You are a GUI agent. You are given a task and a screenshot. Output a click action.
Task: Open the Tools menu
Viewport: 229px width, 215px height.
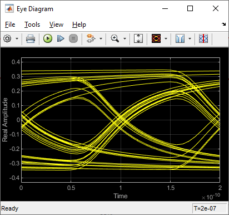click(x=32, y=25)
